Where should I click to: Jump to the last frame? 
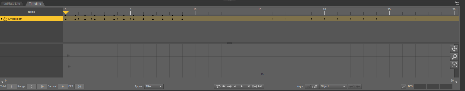260,86
